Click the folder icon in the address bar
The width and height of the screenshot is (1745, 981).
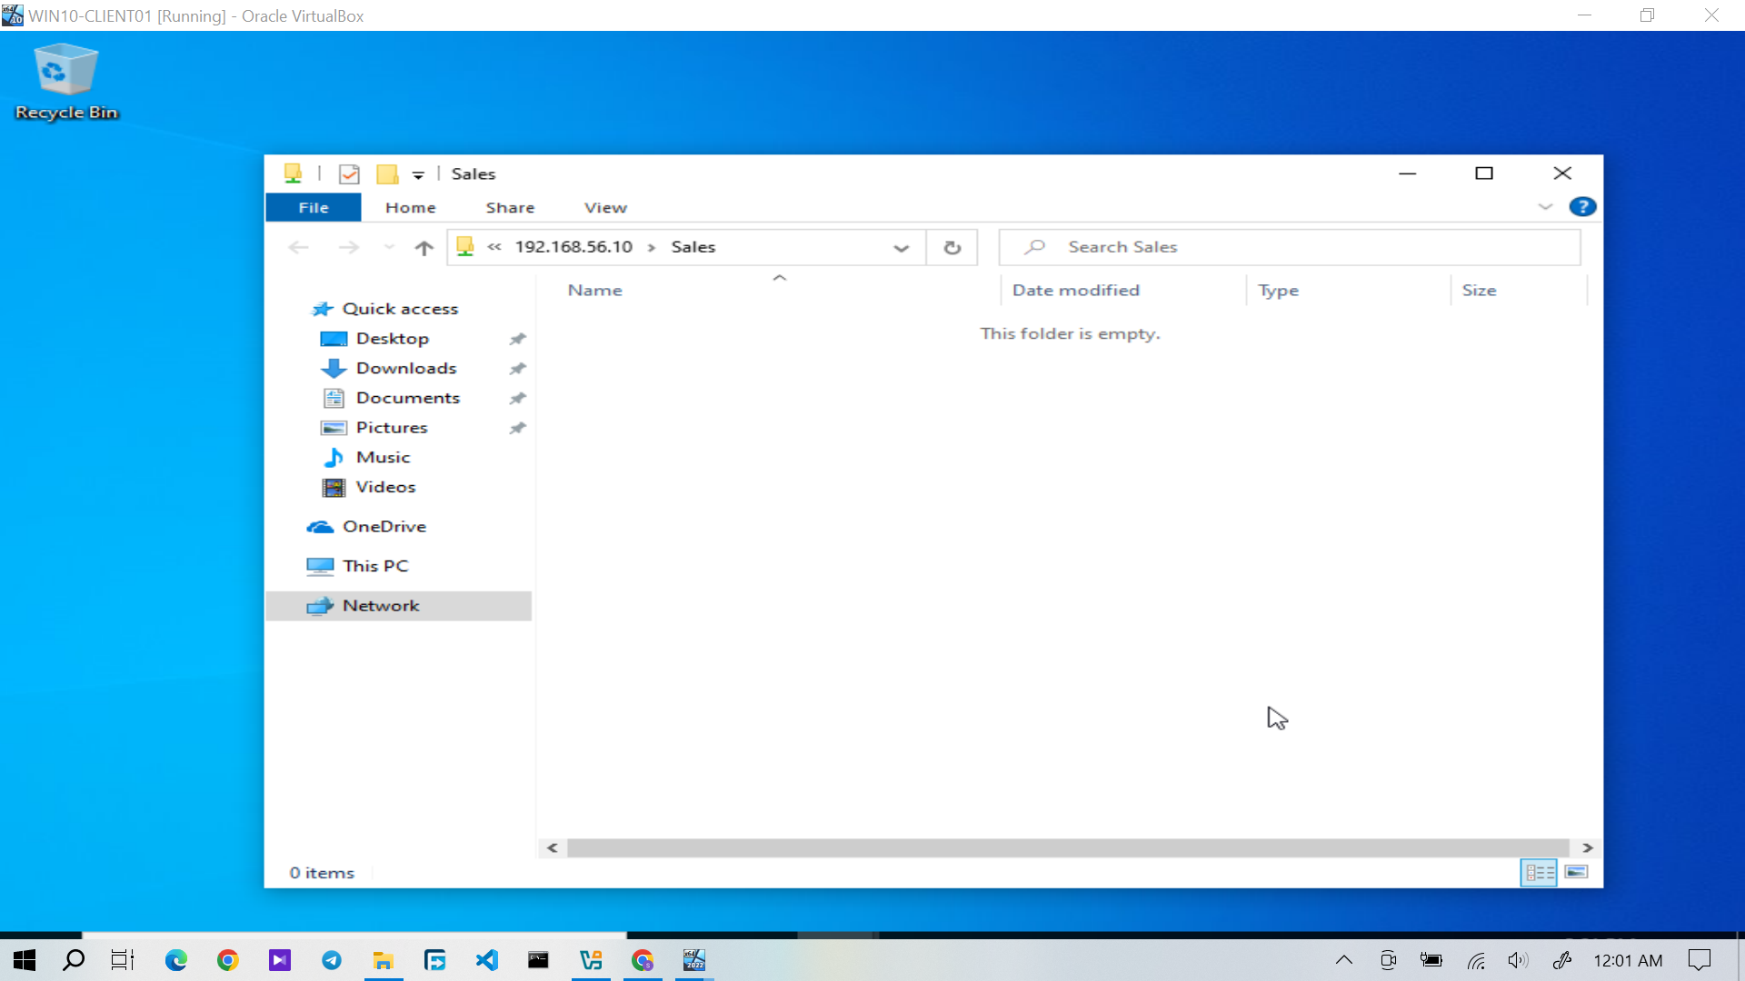(465, 246)
